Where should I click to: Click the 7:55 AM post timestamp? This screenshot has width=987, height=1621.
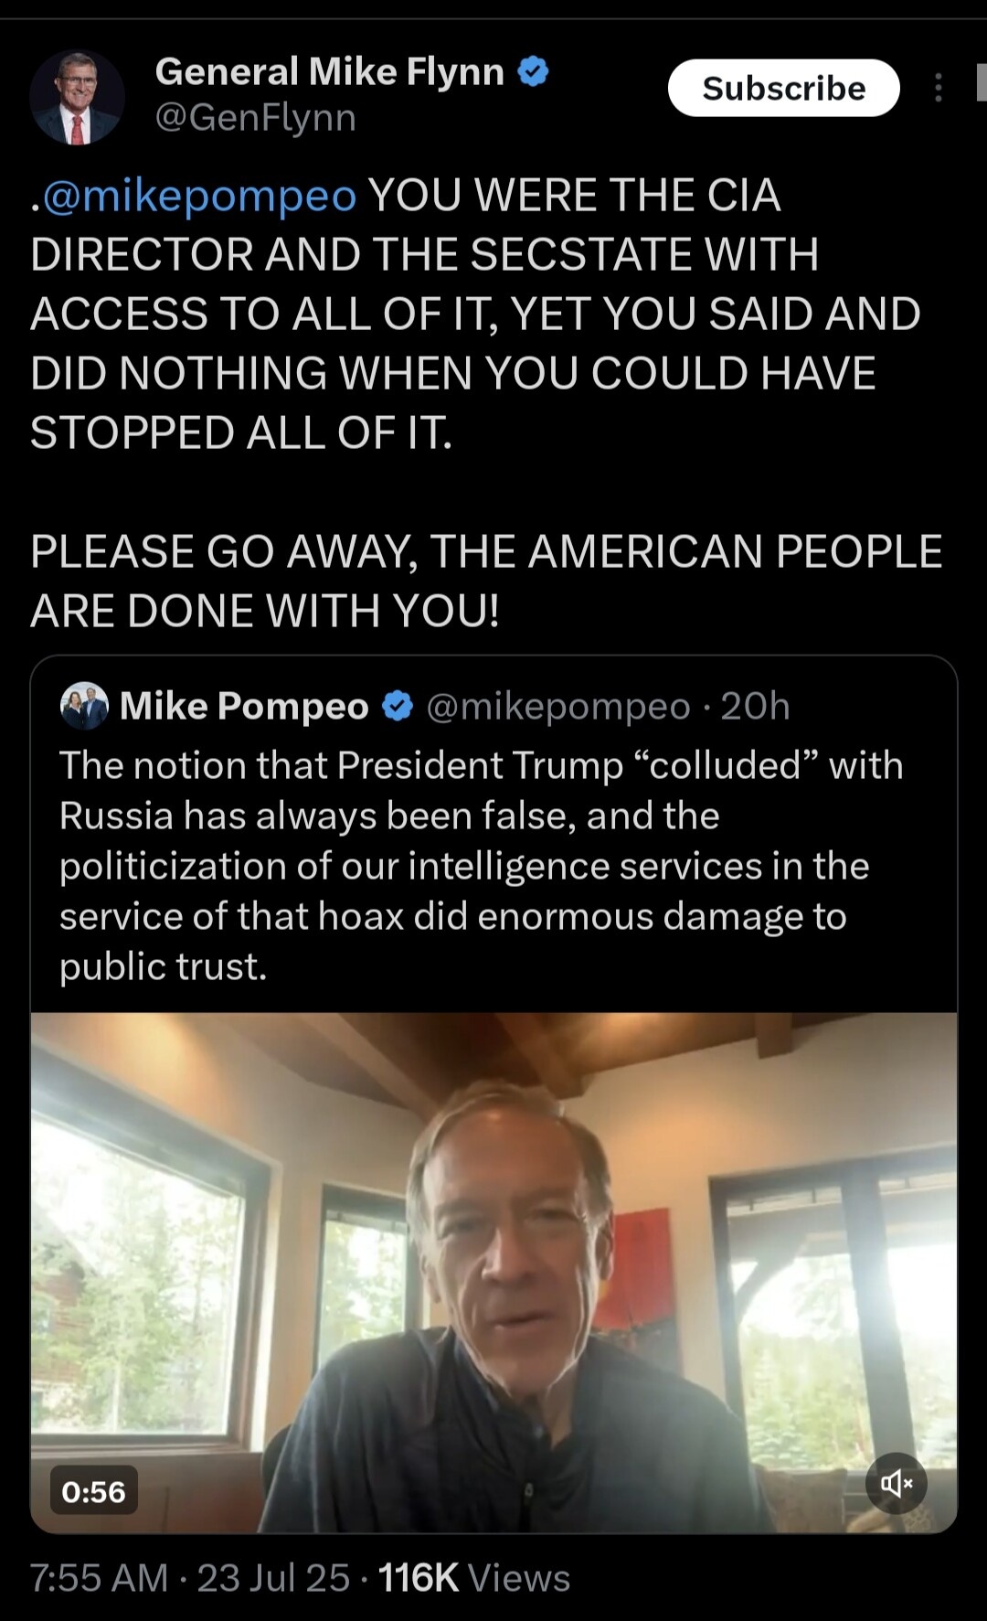coord(99,1578)
